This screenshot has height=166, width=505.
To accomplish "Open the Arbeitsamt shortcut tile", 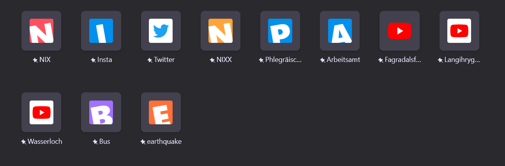I will (x=340, y=31).
